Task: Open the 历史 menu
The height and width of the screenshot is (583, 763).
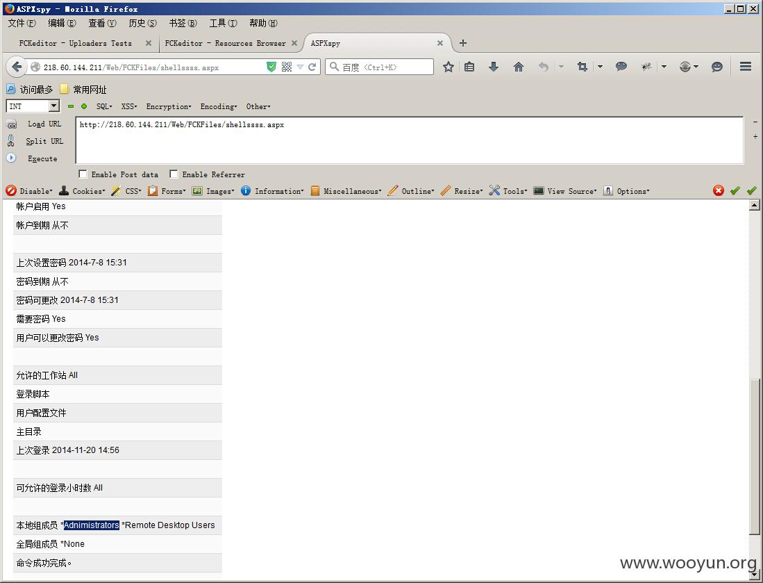Action: coord(142,23)
